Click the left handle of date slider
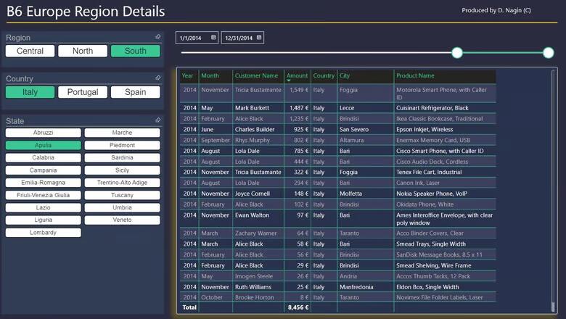This screenshot has height=319, width=566. [457, 53]
